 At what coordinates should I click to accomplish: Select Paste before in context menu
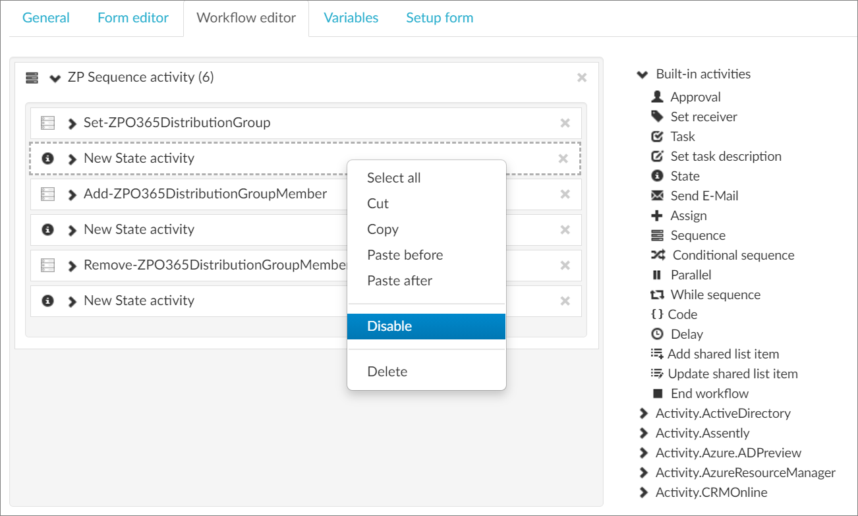405,255
